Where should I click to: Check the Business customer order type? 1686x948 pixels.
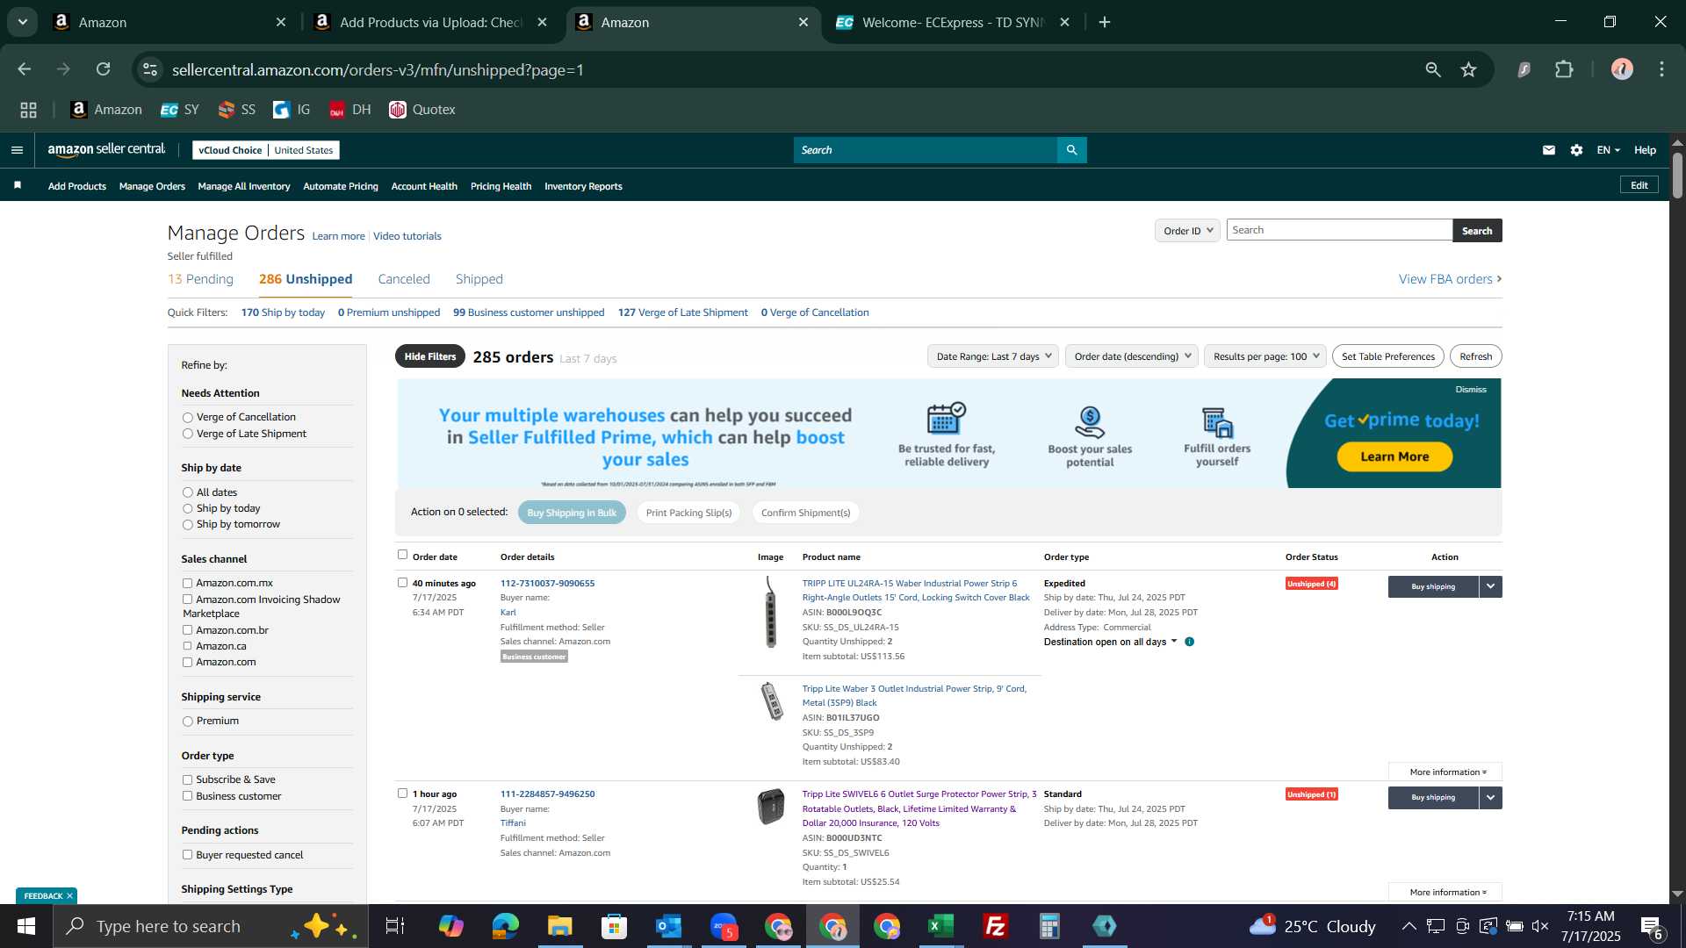187,796
